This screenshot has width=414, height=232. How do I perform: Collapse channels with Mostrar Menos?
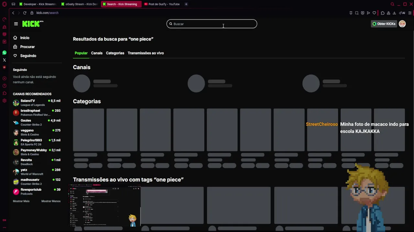pos(51,201)
